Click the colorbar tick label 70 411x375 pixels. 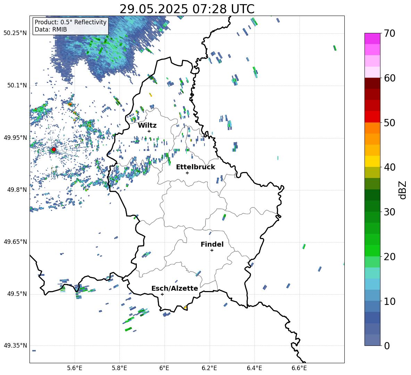(x=389, y=34)
